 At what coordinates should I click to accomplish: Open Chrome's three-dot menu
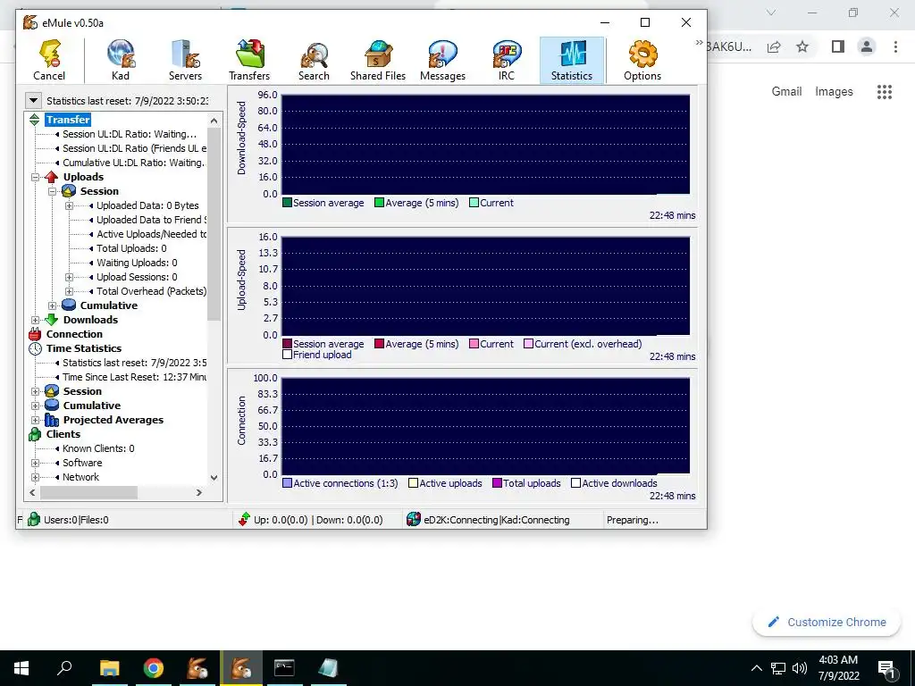pyautogui.click(x=895, y=46)
